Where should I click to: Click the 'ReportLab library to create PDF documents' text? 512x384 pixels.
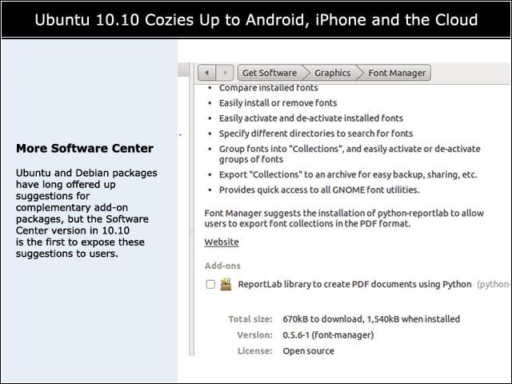click(354, 284)
